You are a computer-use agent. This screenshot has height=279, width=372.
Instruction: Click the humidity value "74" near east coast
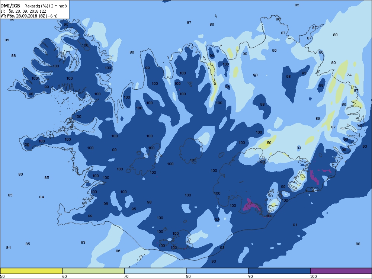(x=349, y=75)
